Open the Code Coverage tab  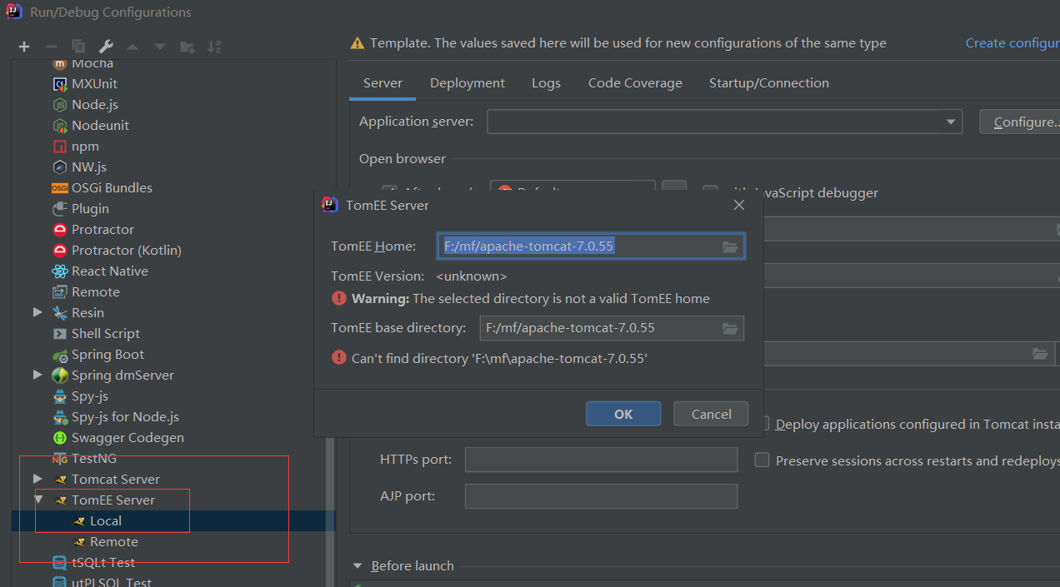click(635, 82)
